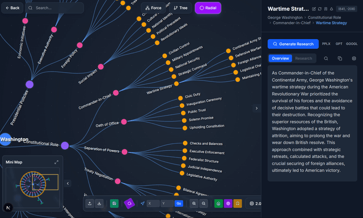363x218 pixels.
Task: Select GOOGL research provider
Action: (352, 44)
